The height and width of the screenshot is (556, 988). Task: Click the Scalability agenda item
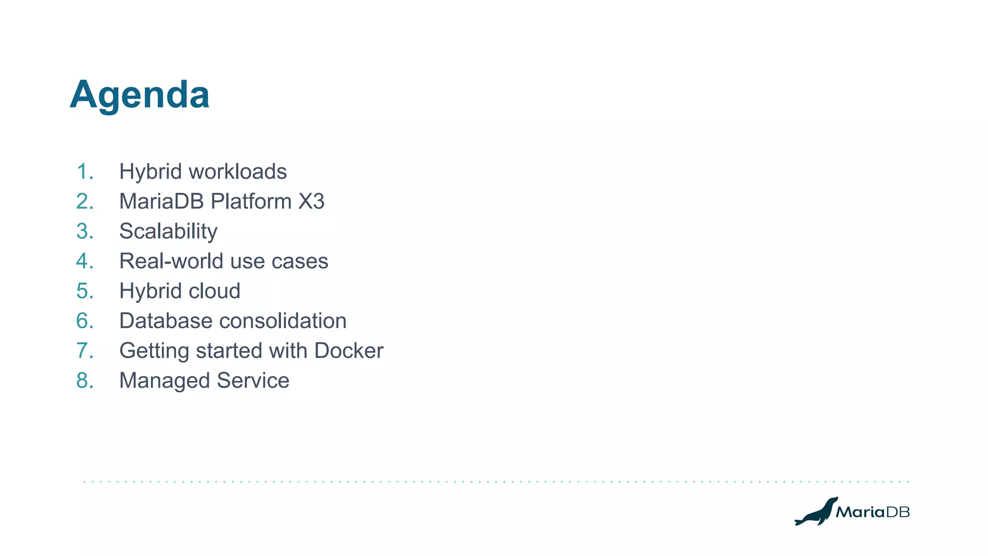click(x=168, y=231)
